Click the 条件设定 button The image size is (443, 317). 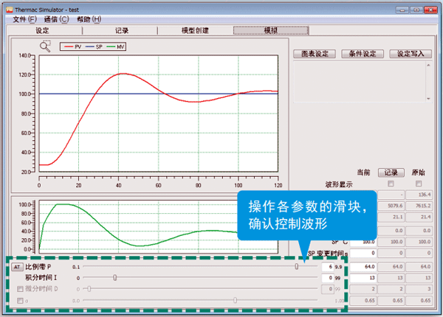tap(363, 54)
